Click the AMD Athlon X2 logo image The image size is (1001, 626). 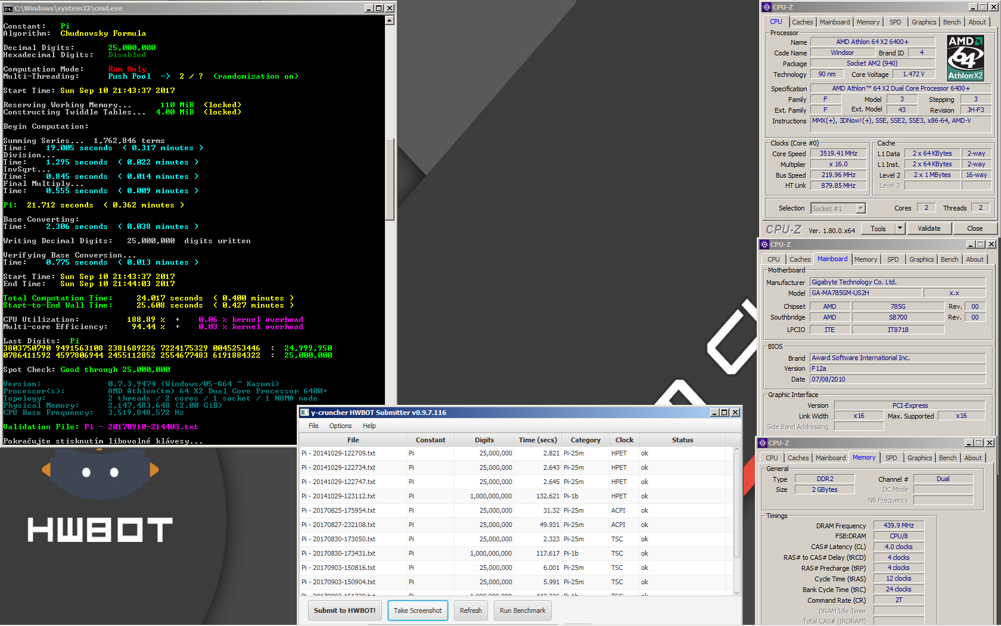(965, 58)
